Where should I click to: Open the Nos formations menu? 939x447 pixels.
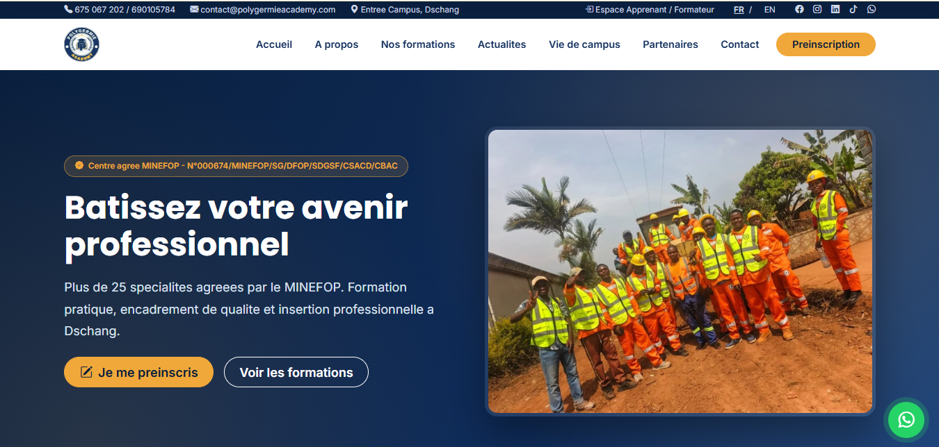tap(418, 44)
